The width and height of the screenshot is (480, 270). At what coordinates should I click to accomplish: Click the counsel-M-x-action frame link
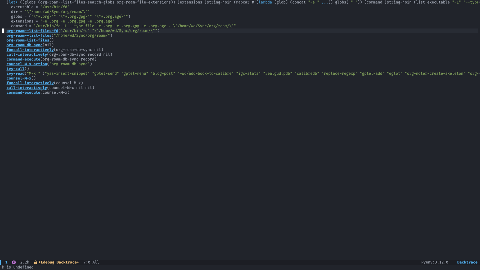pyautogui.click(x=26, y=64)
